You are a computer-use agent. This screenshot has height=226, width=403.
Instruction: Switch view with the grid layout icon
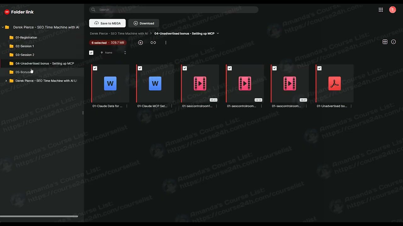pos(385,42)
